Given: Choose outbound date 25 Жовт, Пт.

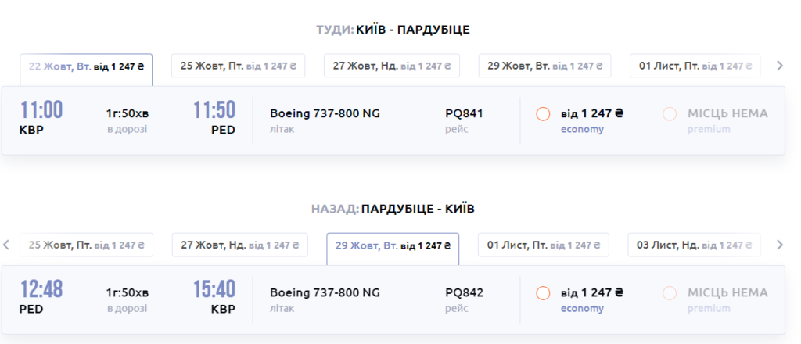Looking at the screenshot, I should (238, 66).
